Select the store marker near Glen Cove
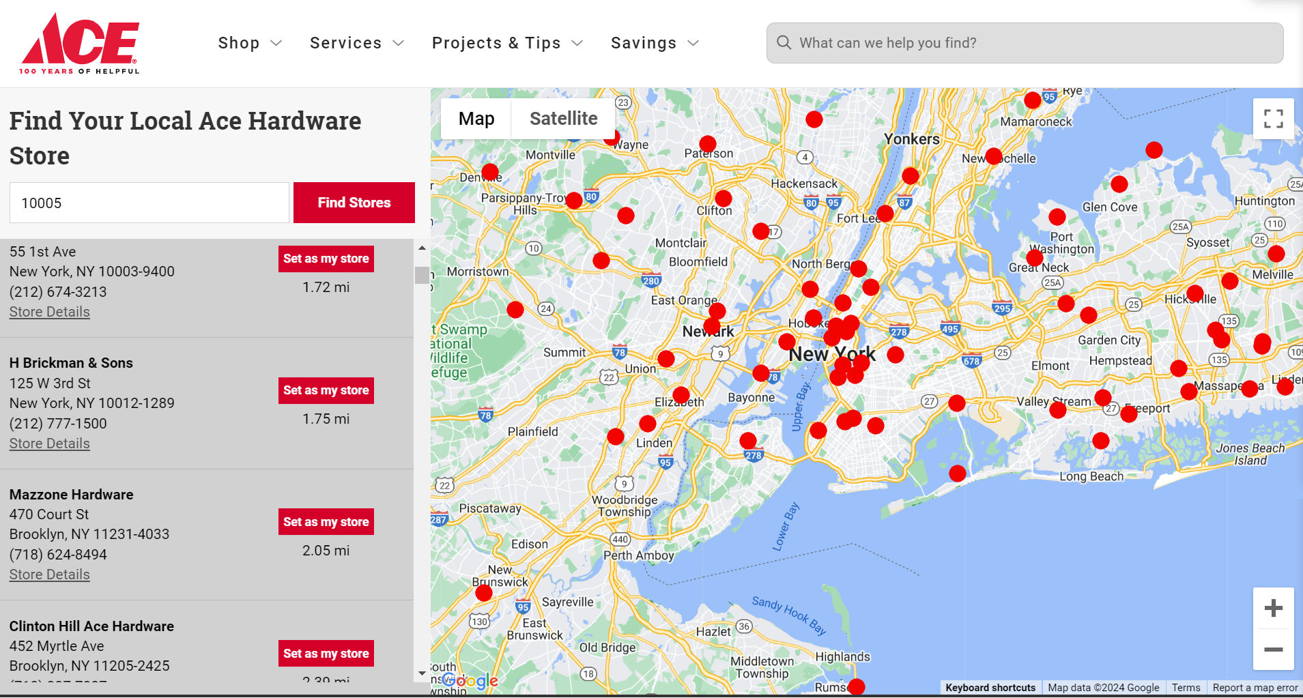The image size is (1303, 698). pyautogui.click(x=1119, y=184)
